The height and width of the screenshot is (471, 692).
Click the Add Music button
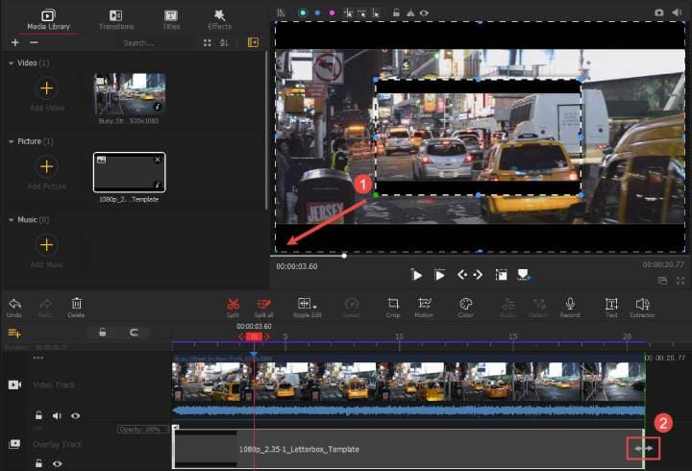pyautogui.click(x=46, y=245)
